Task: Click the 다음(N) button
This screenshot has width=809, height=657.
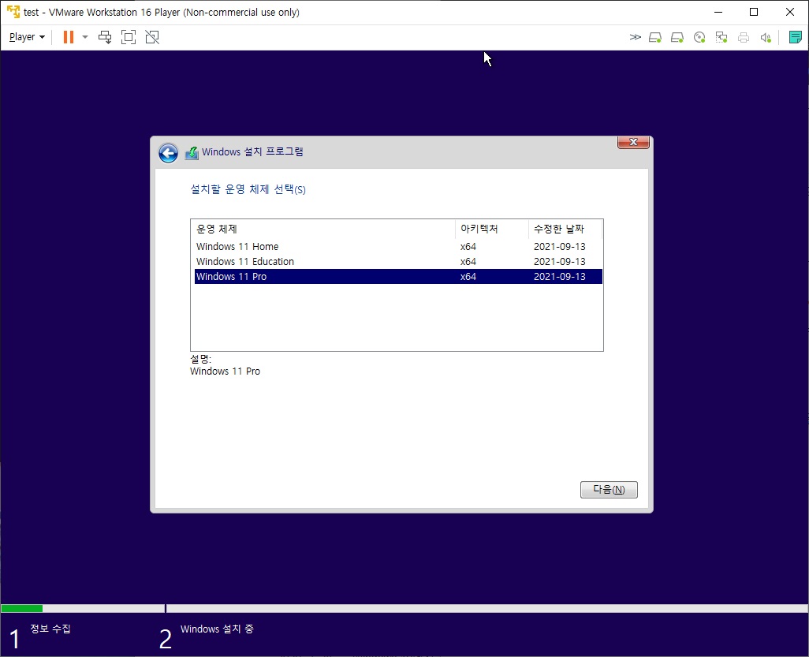Action: 609,490
